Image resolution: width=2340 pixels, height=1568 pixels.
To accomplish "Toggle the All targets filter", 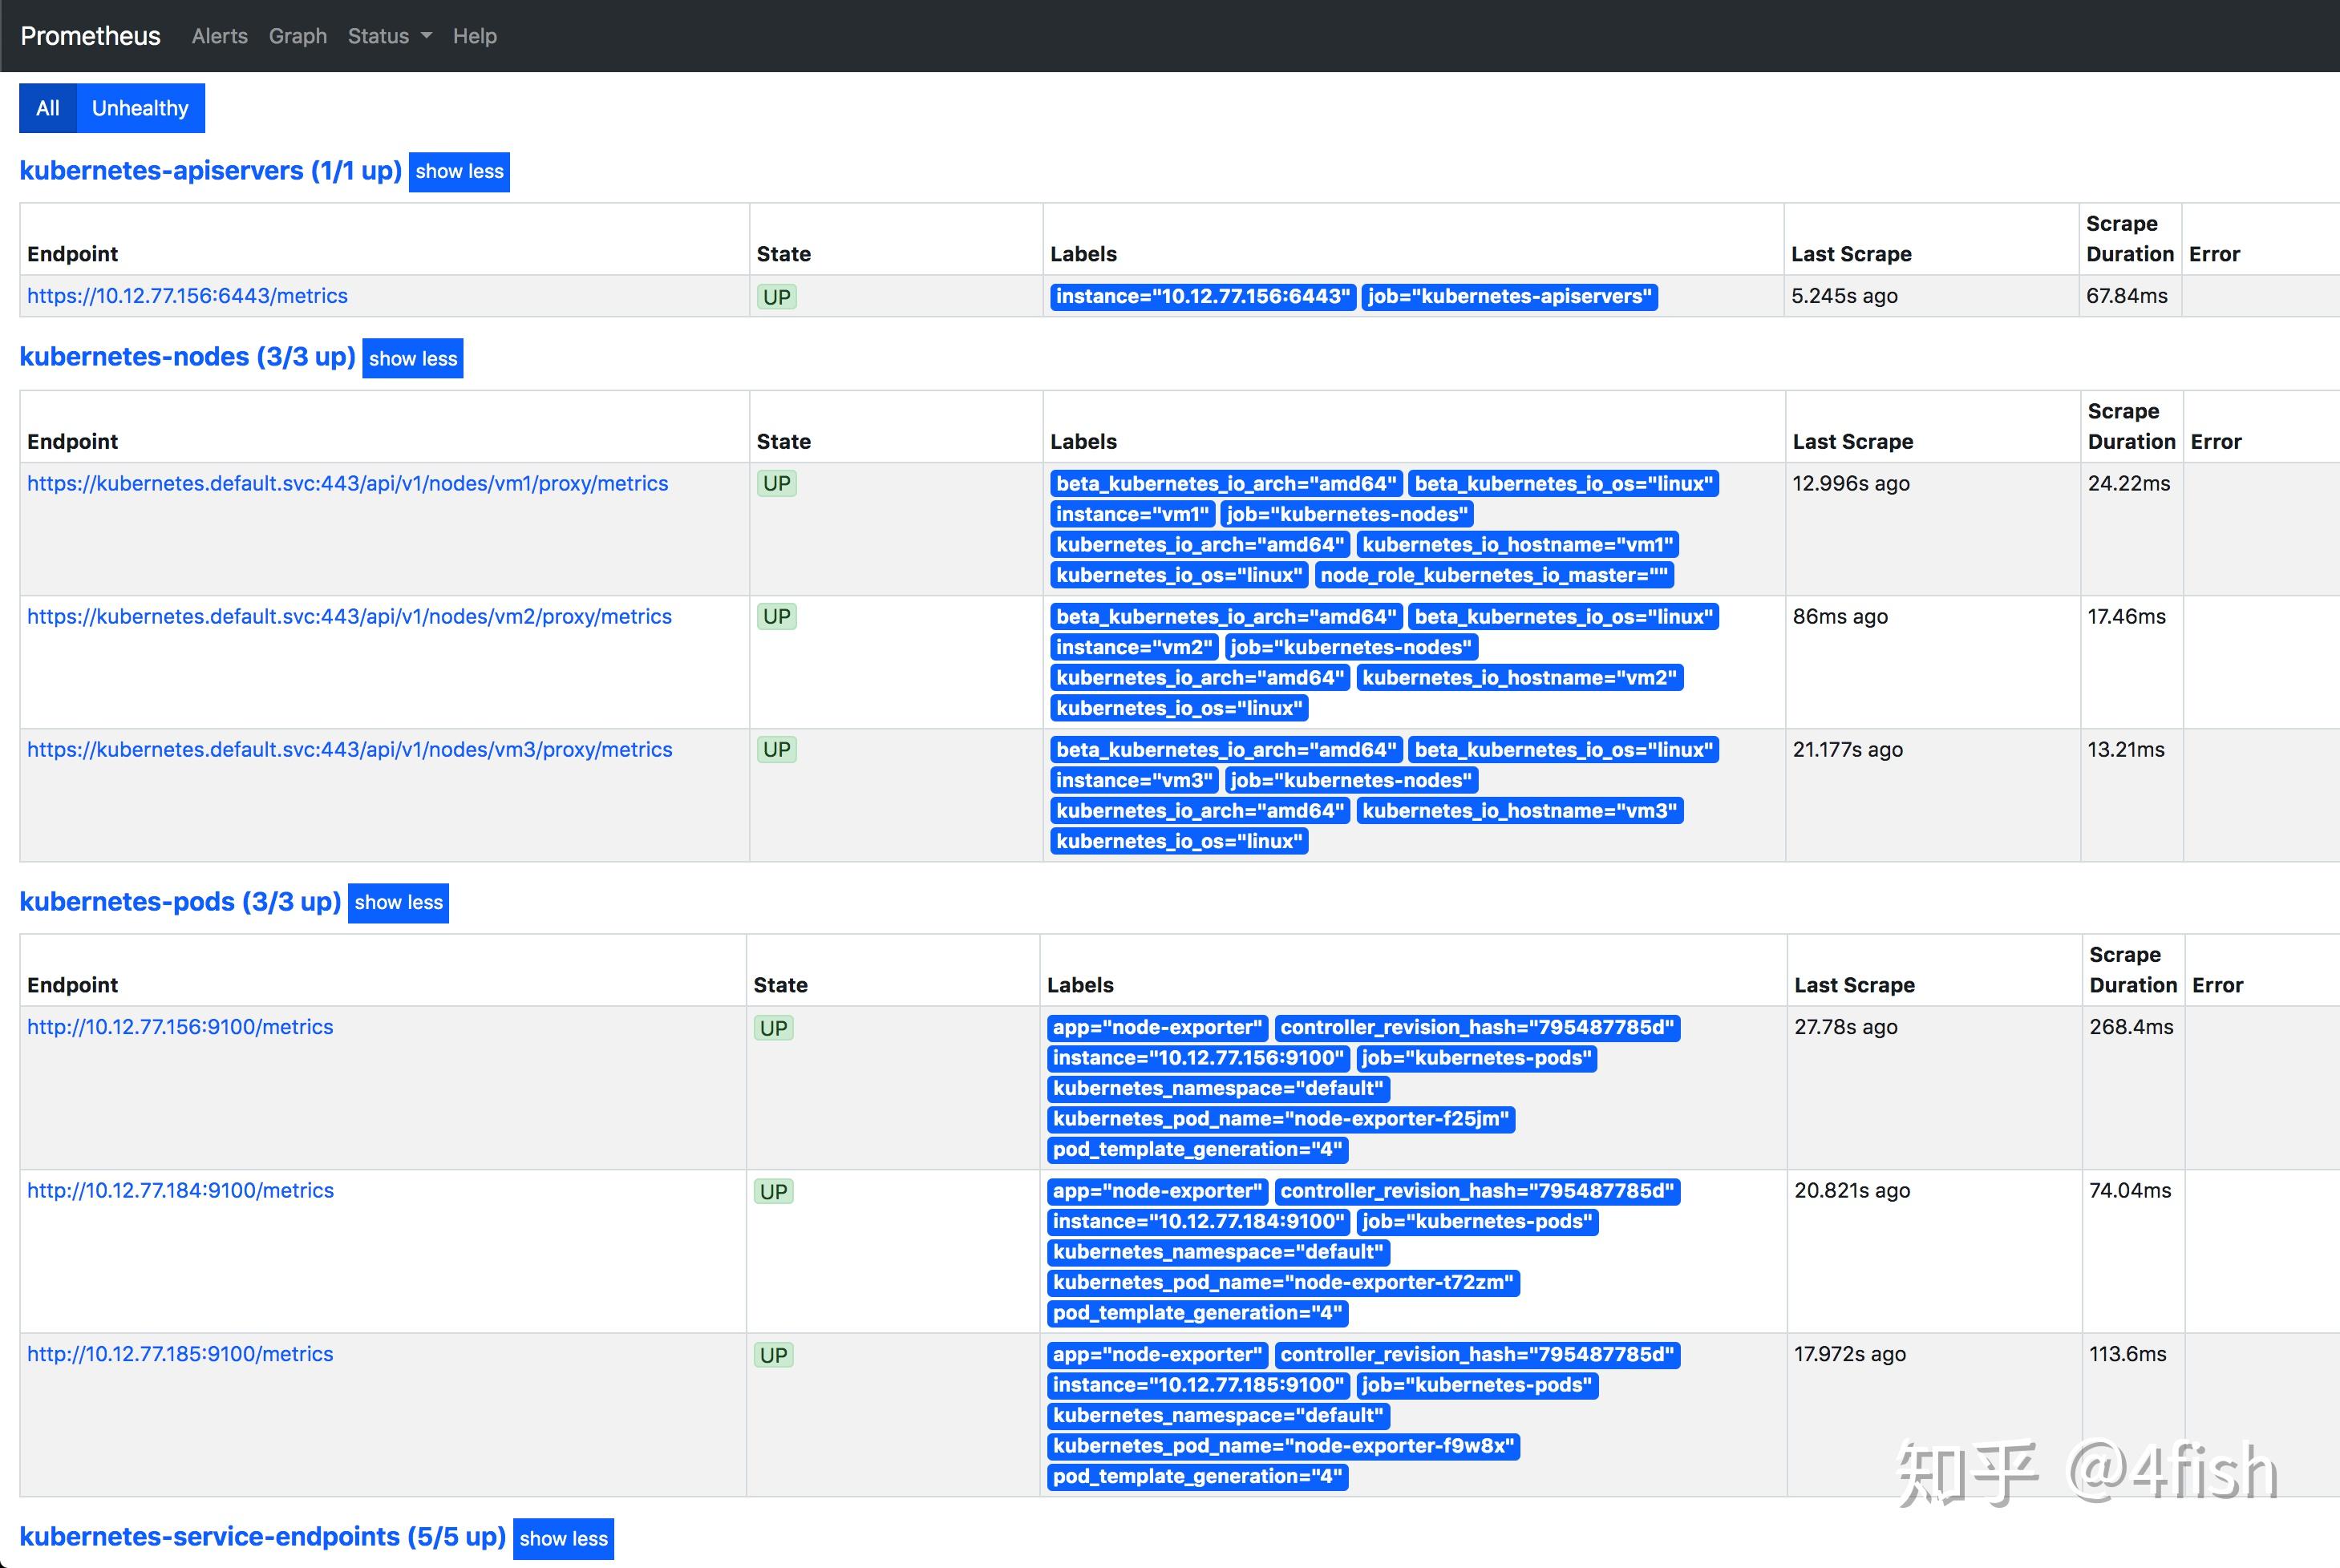I will click(x=47, y=108).
